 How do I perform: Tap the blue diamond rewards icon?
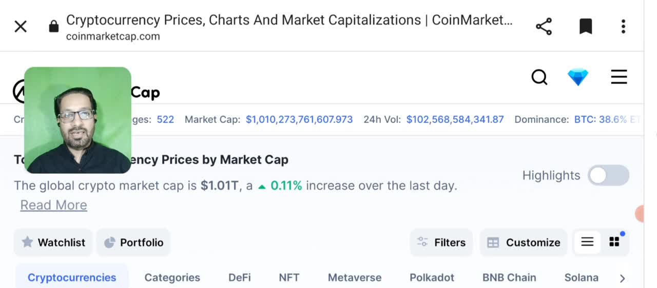click(x=578, y=77)
